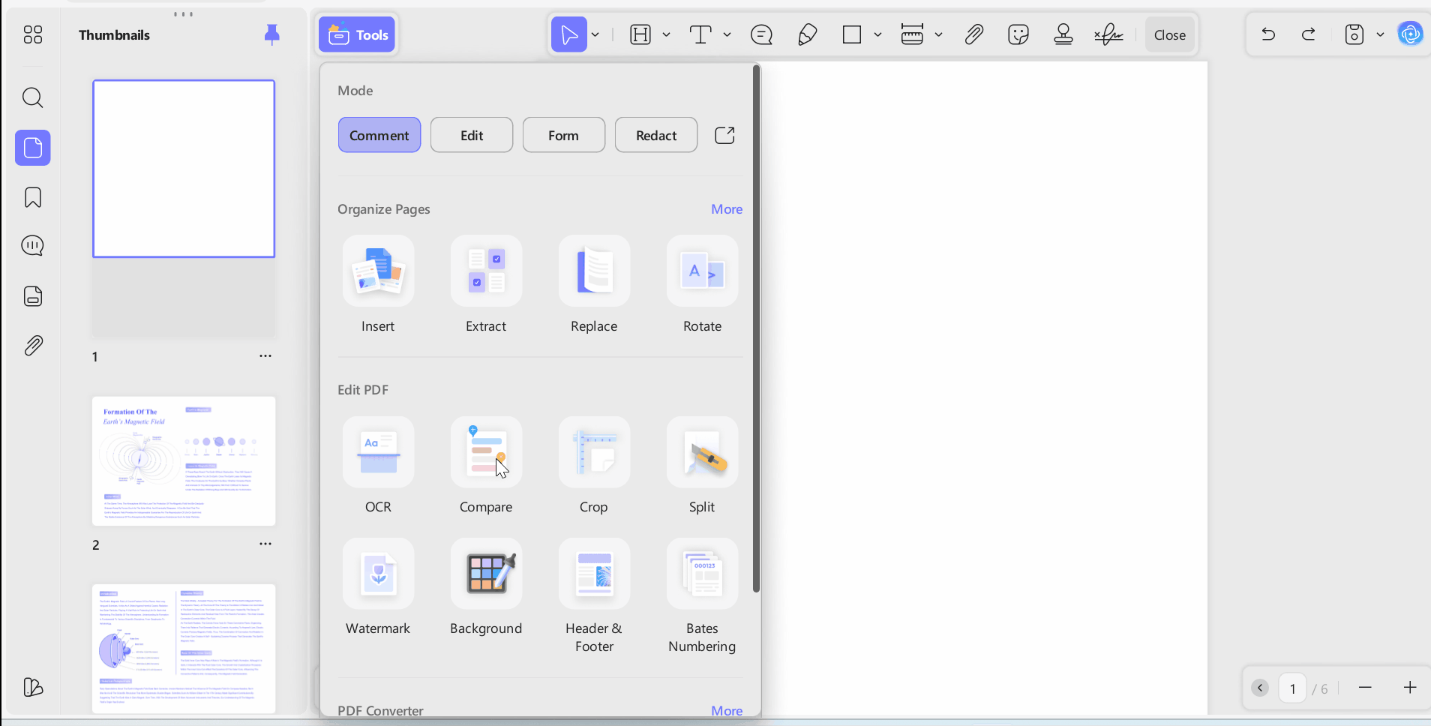Open the stamp tool
The width and height of the screenshot is (1431, 726).
point(1063,34)
